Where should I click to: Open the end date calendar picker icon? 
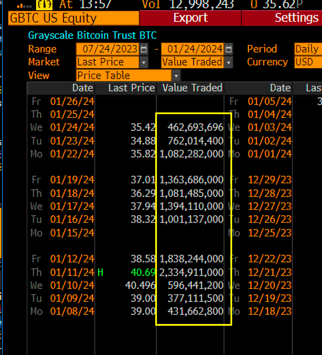229,49
